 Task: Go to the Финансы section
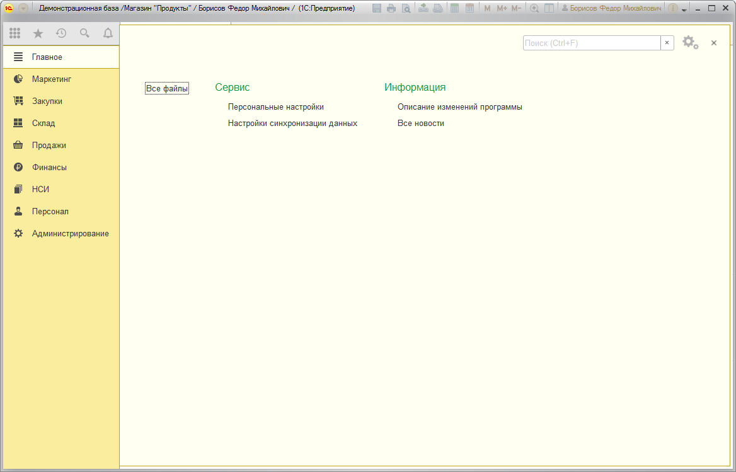coord(61,167)
